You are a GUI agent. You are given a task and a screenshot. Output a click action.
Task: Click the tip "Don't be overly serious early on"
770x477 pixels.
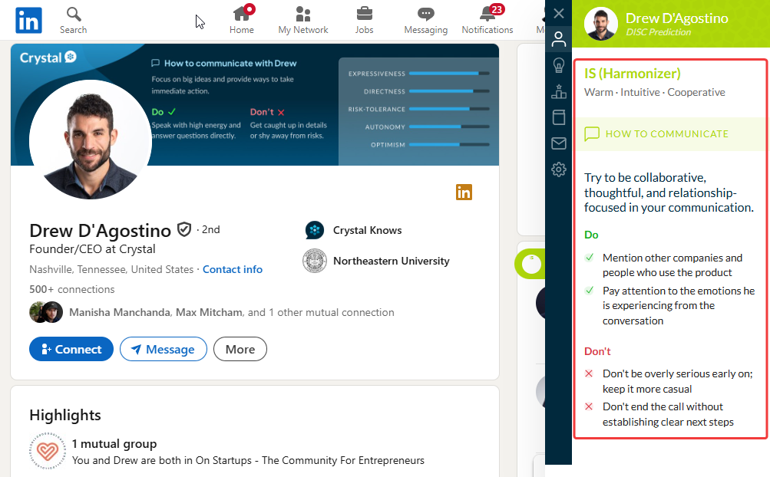pos(678,381)
